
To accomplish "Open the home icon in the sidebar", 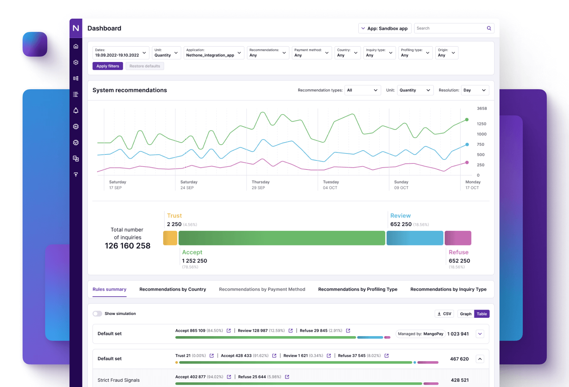I will coord(76,46).
